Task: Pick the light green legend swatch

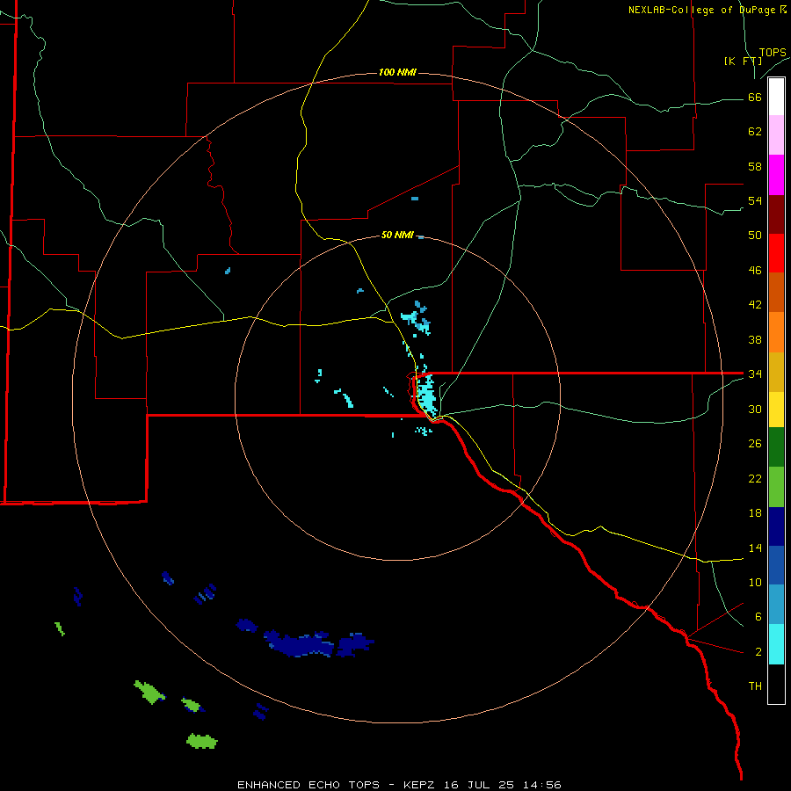Action: click(x=776, y=487)
